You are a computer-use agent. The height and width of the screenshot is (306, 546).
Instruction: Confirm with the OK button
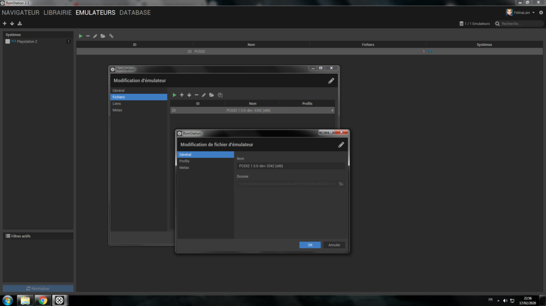pos(310,245)
